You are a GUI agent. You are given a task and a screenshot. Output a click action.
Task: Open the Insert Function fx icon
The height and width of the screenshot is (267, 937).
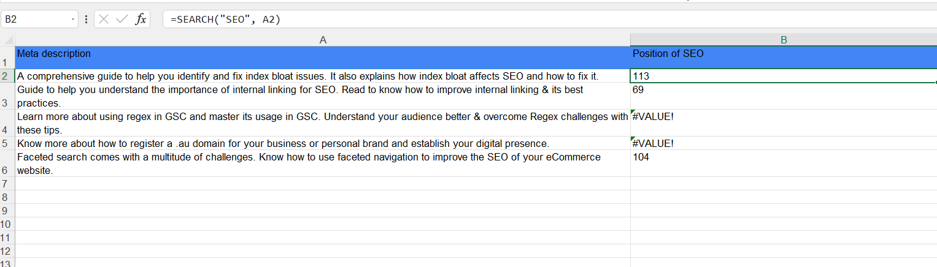click(x=141, y=20)
